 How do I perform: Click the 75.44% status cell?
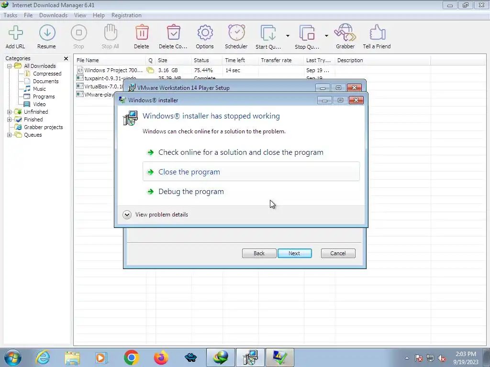(203, 70)
